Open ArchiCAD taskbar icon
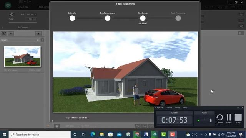 [146, 135]
